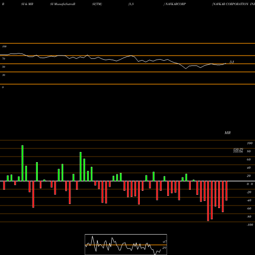255x255 pixels.
Task: Click the MR axis label '80'
Action: tap(249, 151)
